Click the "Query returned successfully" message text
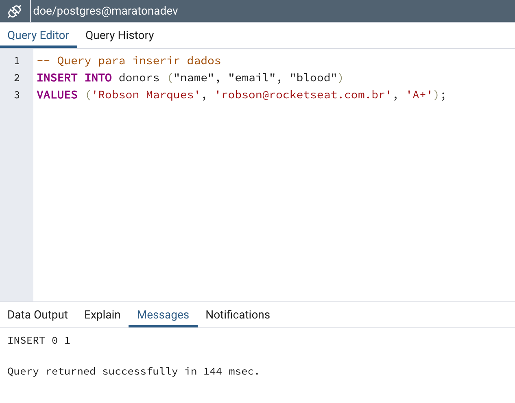 tap(133, 371)
